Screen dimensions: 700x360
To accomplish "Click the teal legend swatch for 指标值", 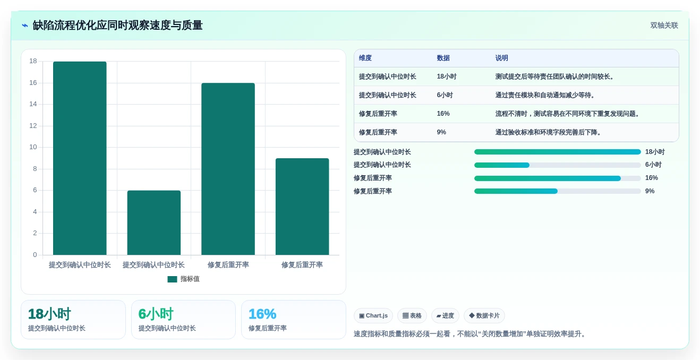I will coord(172,279).
